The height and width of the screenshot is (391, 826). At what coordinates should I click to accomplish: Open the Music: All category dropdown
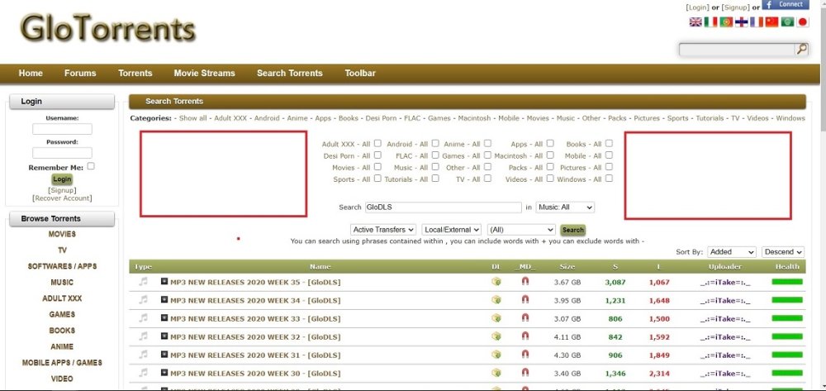(x=565, y=207)
